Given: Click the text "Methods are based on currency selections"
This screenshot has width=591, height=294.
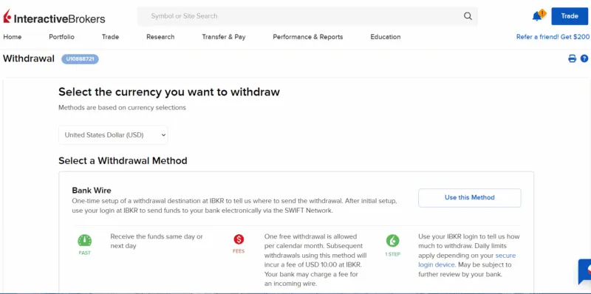Looking at the screenshot, I should [x=122, y=108].
